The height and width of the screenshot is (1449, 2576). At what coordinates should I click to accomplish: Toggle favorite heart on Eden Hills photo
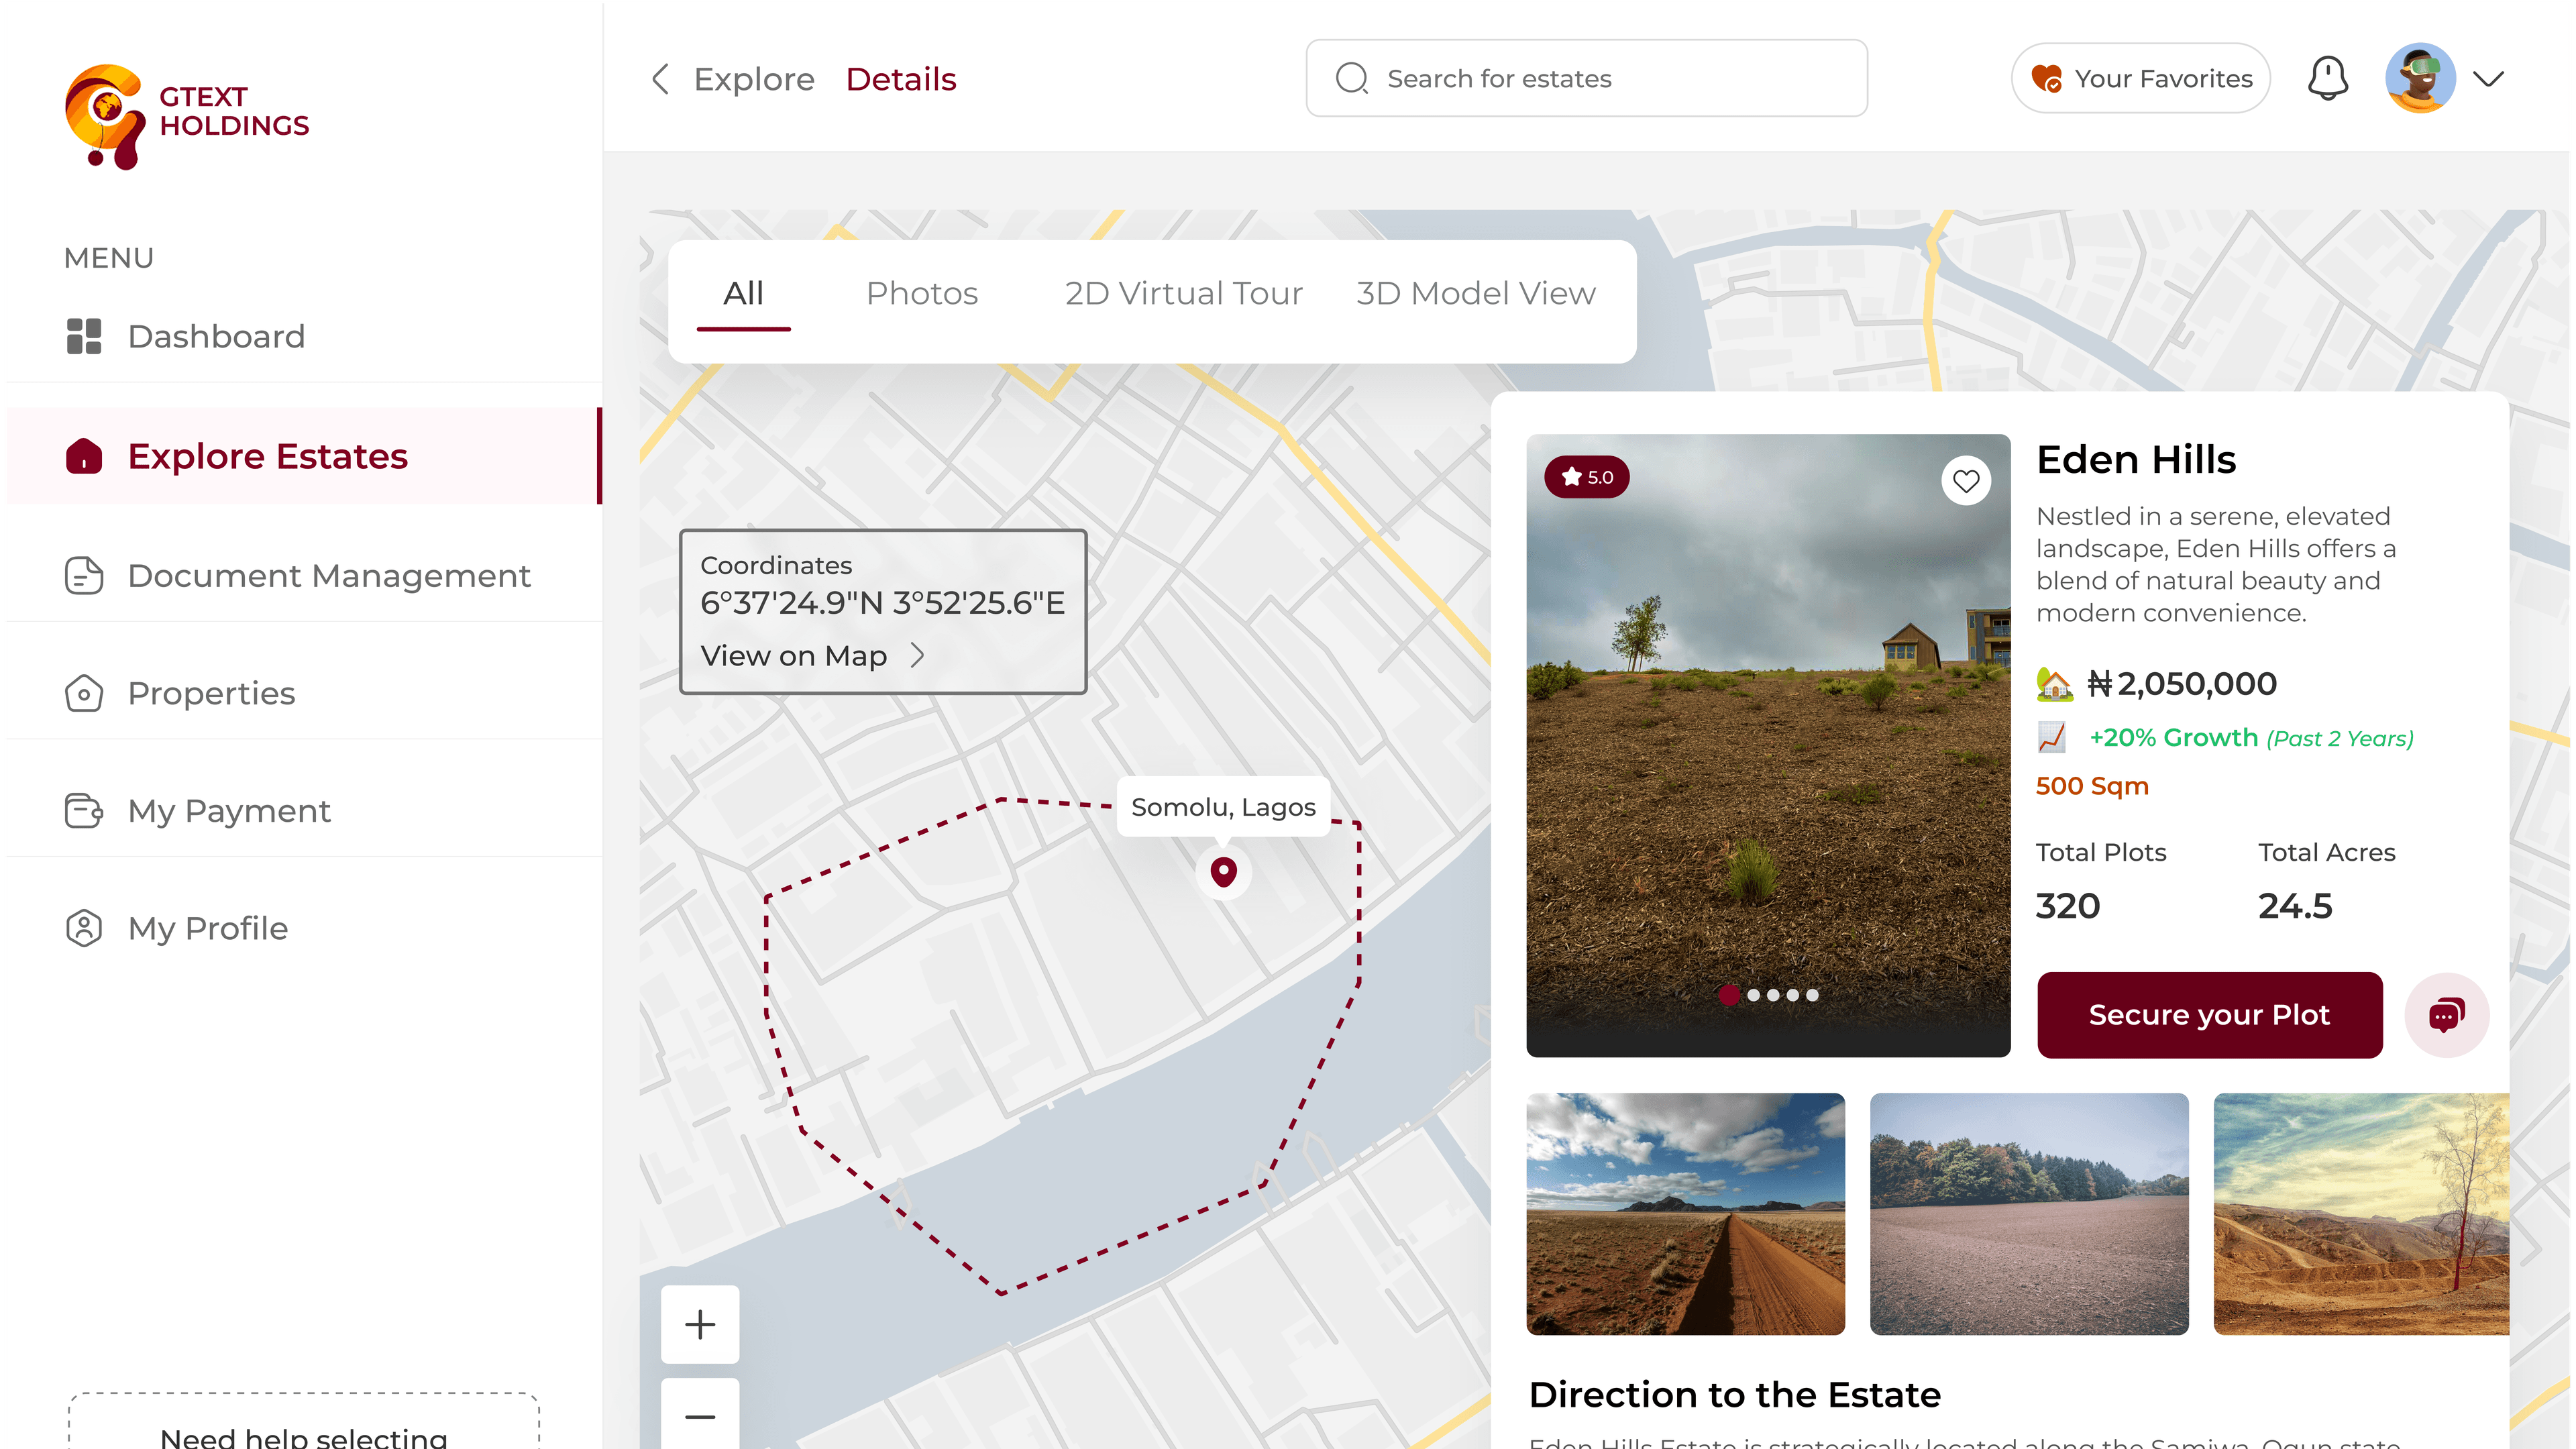pyautogui.click(x=1966, y=481)
